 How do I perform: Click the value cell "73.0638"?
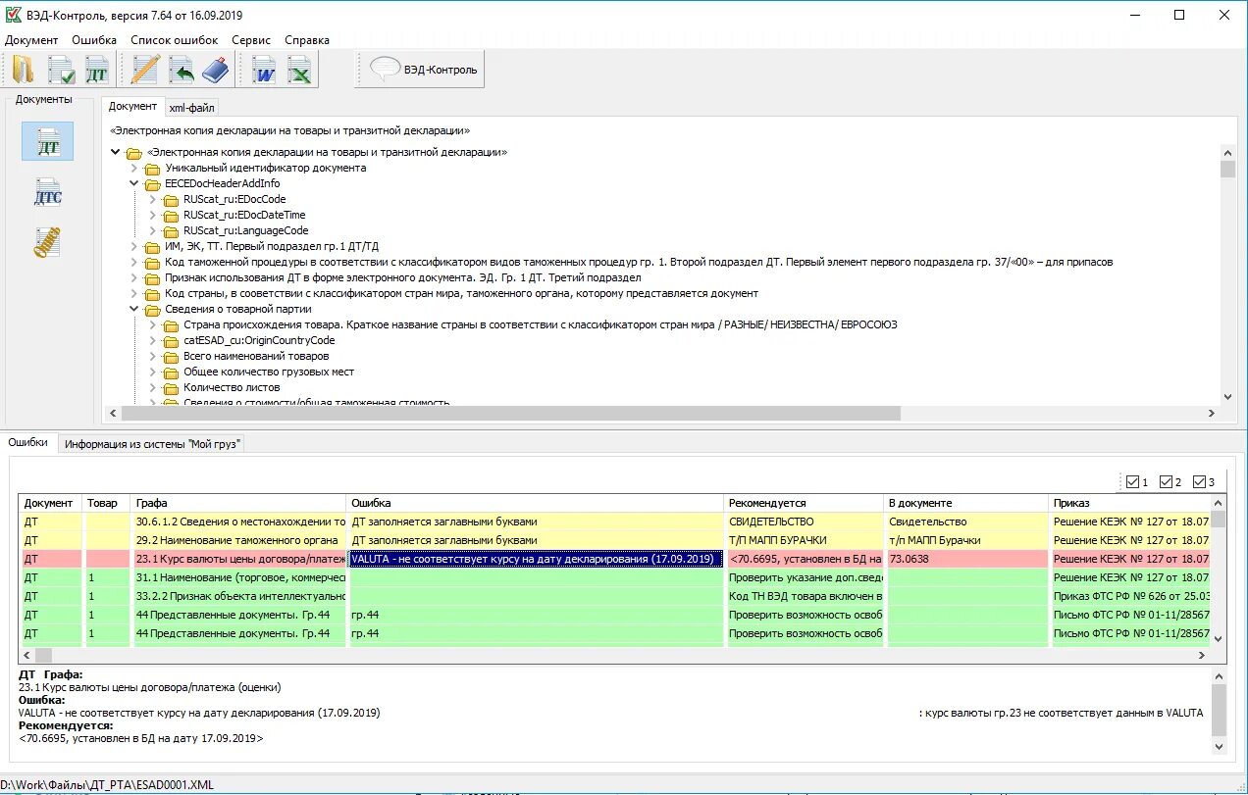tap(966, 559)
